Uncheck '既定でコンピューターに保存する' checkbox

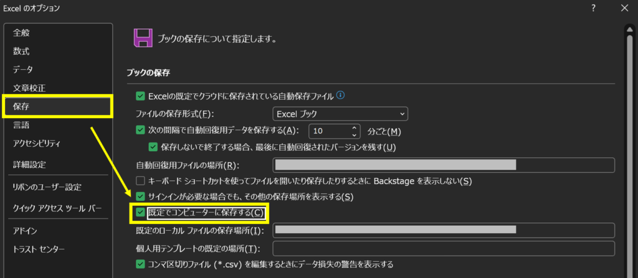(140, 213)
